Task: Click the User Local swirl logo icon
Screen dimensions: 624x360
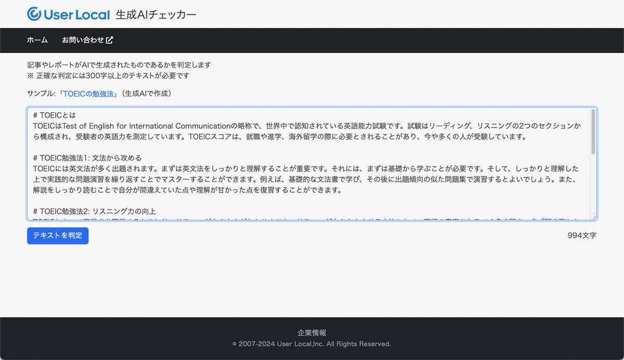Action: [34, 15]
